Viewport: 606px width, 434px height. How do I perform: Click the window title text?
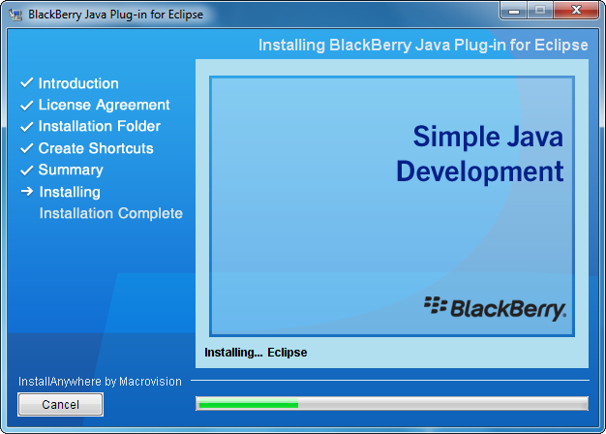(115, 15)
